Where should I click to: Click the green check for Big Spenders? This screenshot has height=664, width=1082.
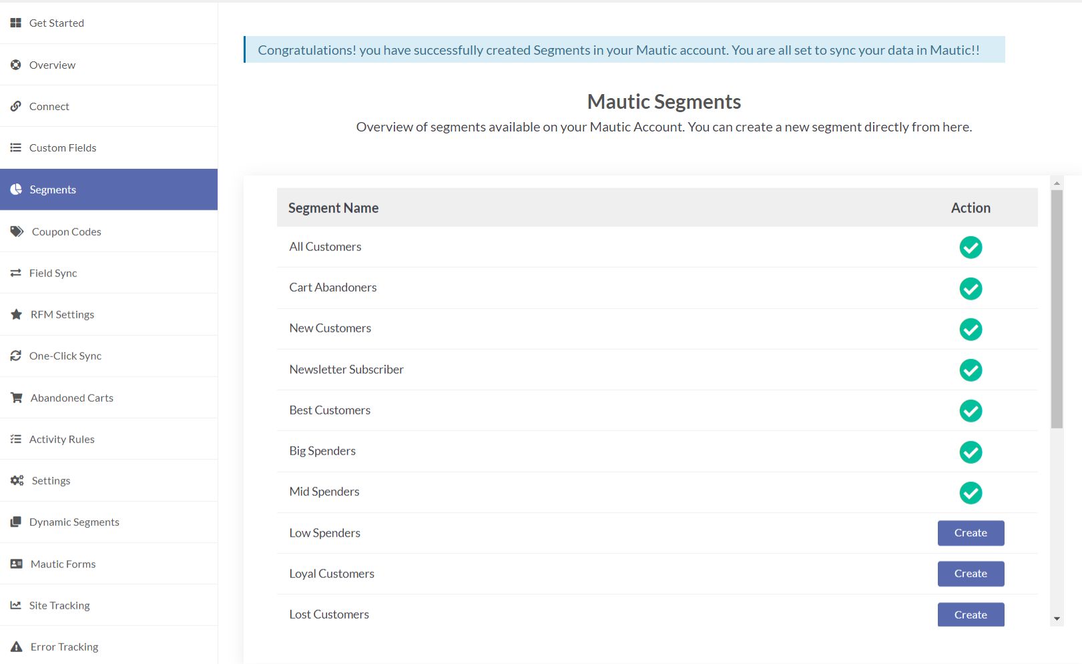(971, 452)
